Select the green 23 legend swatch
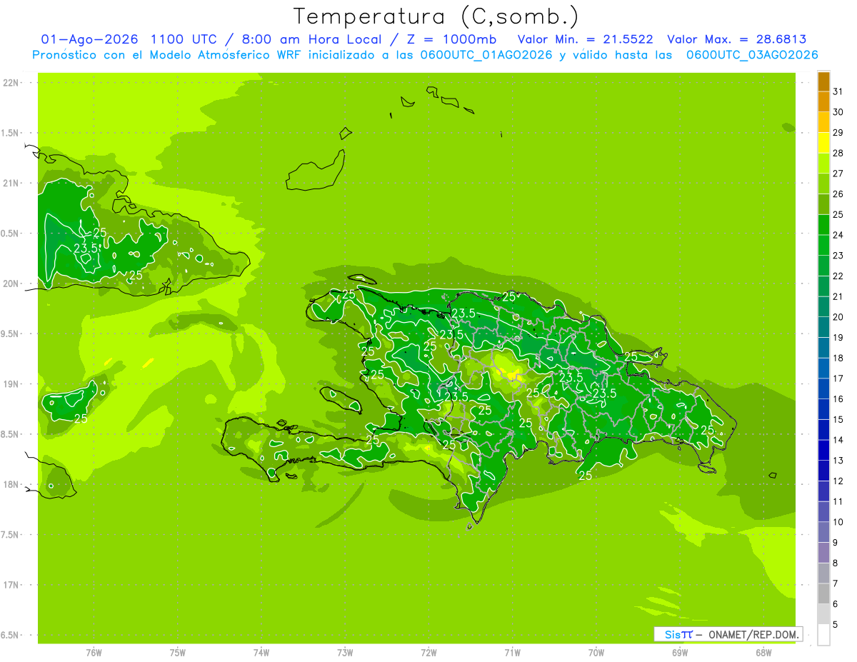The width and height of the screenshot is (857, 662). coord(823,246)
